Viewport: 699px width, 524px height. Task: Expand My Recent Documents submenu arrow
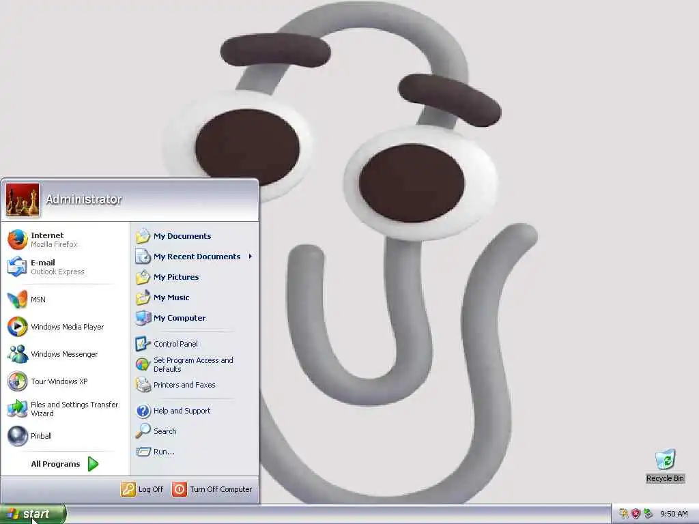click(251, 257)
